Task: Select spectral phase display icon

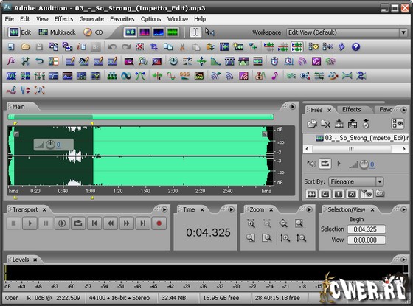Action: [x=173, y=32]
